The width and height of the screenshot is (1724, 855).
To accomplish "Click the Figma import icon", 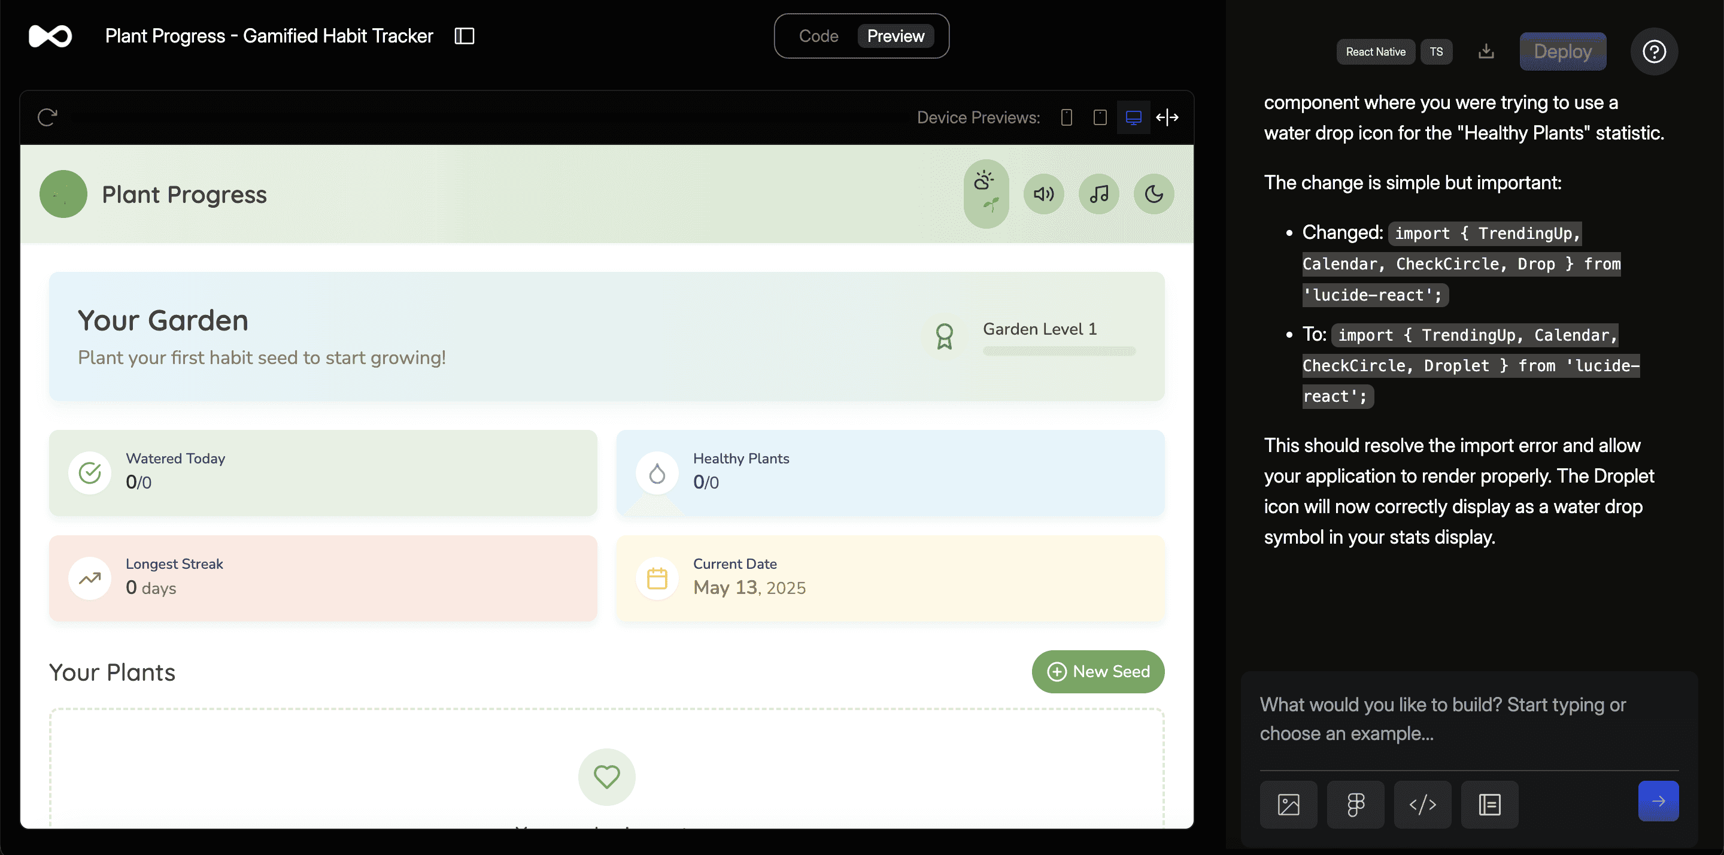I will [1355, 804].
